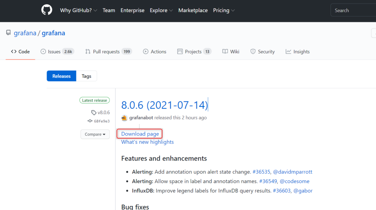Open issue #36535 link

[x=261, y=172]
